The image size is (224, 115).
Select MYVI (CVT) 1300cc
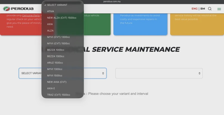(x=62, y=37)
